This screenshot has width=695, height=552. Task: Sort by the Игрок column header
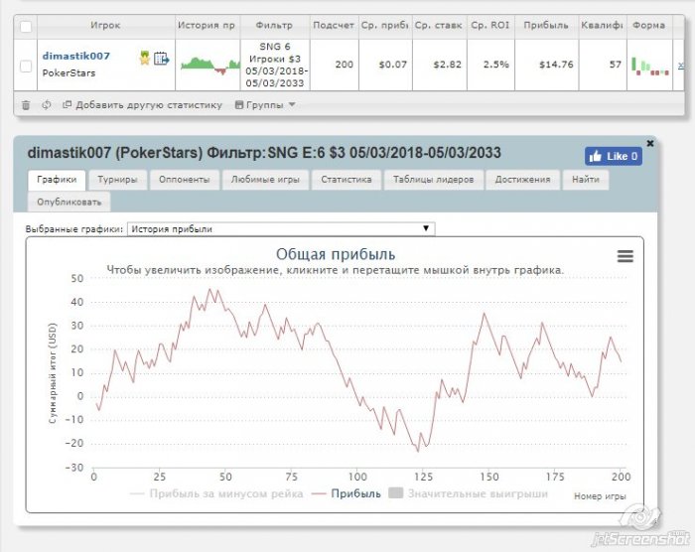(x=105, y=25)
